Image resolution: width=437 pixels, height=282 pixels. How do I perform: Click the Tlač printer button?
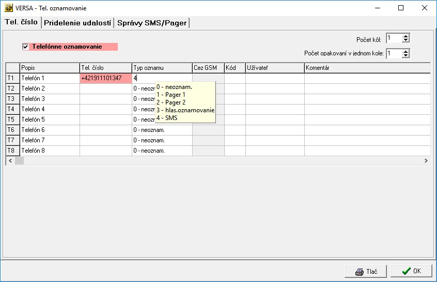[366, 271]
